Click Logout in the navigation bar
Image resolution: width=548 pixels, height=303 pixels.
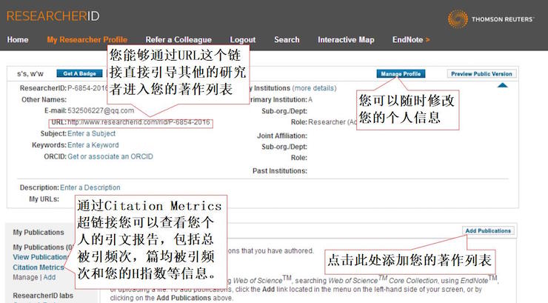click(243, 39)
